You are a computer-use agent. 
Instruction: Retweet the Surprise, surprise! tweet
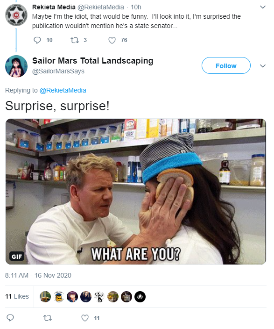(48, 318)
